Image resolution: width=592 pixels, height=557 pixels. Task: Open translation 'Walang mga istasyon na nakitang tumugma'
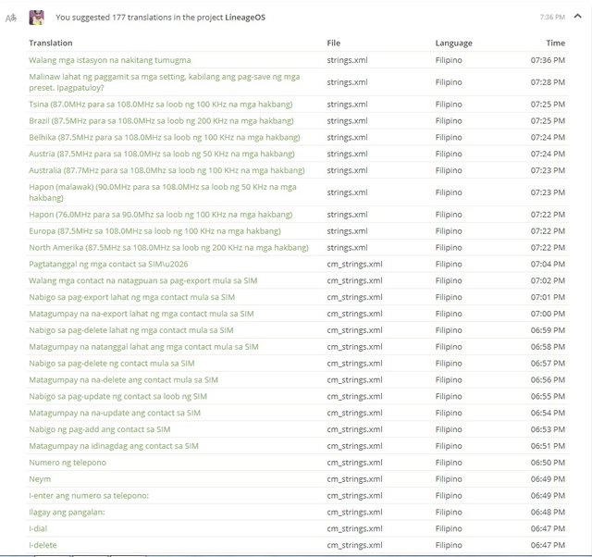[110, 60]
